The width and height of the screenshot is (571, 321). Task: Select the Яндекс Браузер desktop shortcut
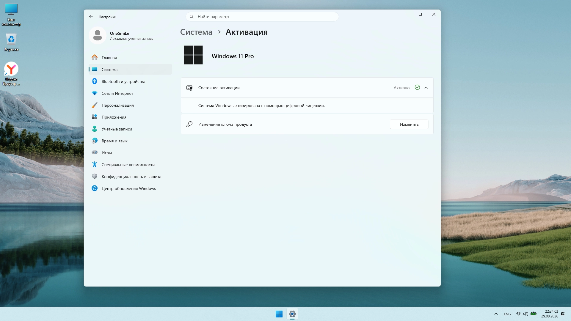11,74
